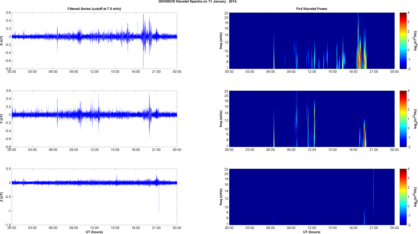This screenshot has height=234, width=418.
Task: Click the 'Pc4 Wavelet Power' heading
Action: point(312,9)
